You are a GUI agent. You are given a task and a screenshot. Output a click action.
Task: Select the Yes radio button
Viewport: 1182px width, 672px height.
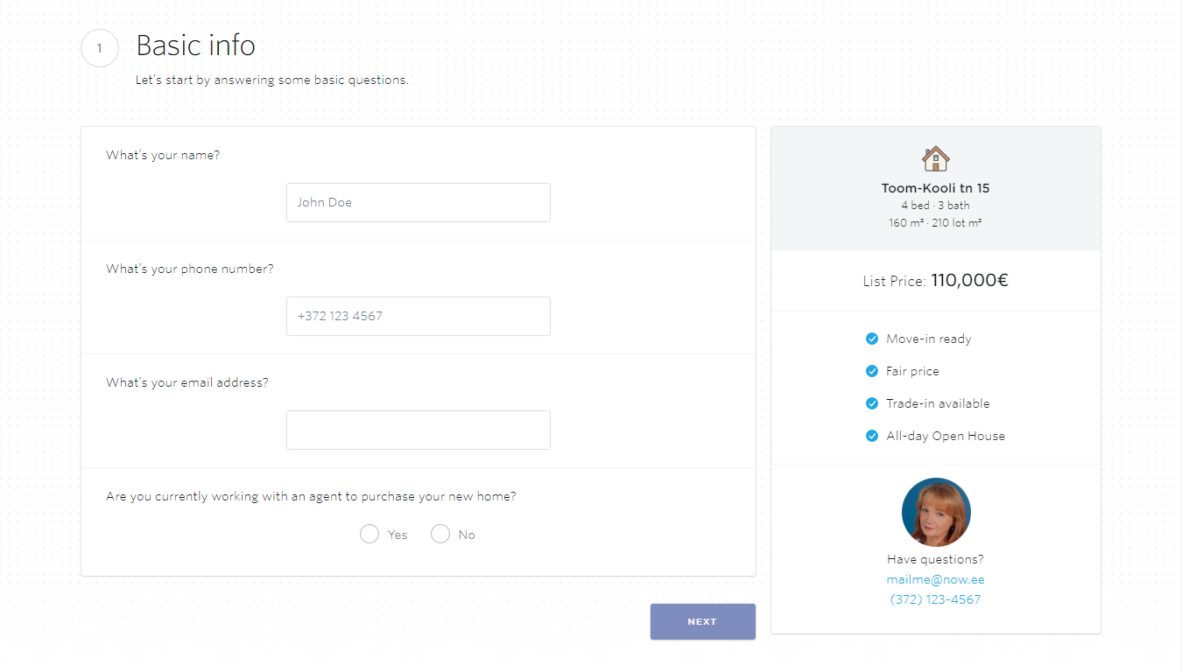pos(369,534)
